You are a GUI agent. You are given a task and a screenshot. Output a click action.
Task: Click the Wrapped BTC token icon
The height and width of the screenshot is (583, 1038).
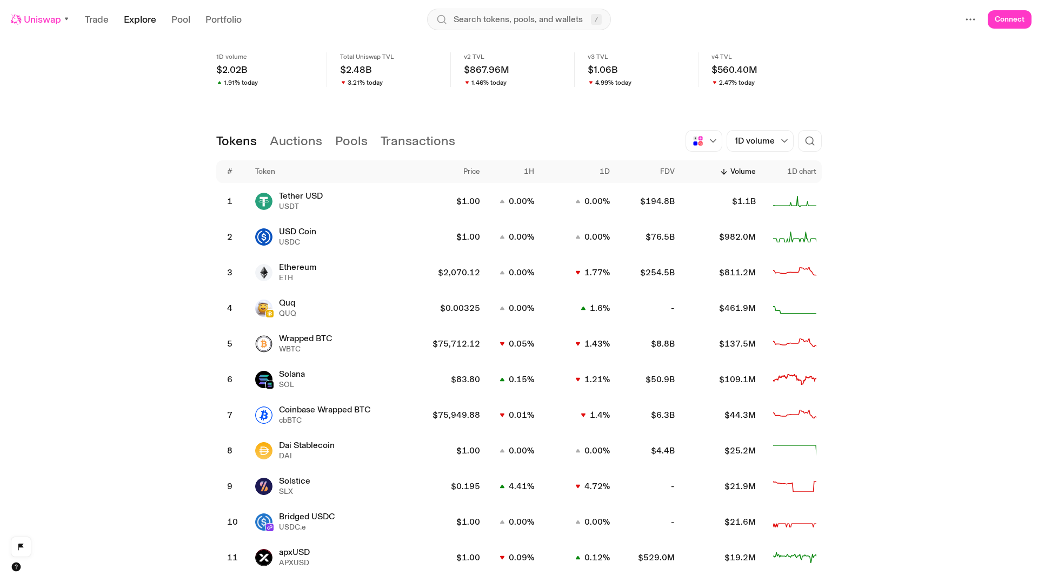pyautogui.click(x=264, y=344)
